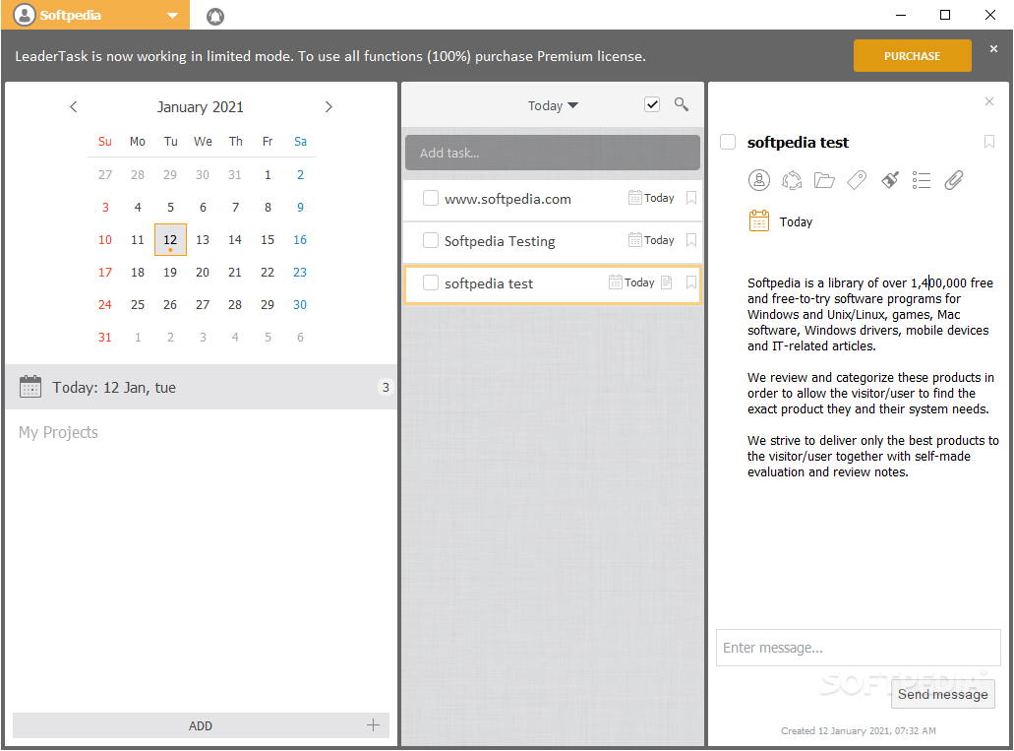Screen dimensions: 1014x751
Task: Click the orange calendar date icon in details
Action: tap(759, 221)
